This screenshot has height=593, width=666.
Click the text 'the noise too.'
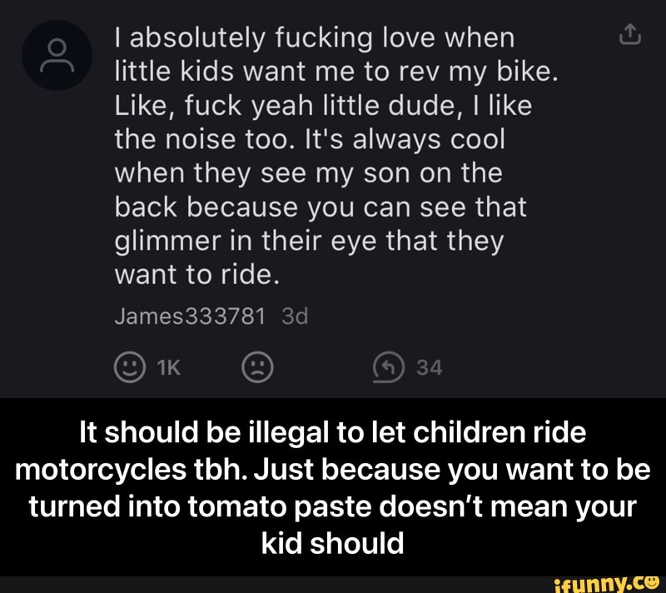205,139
